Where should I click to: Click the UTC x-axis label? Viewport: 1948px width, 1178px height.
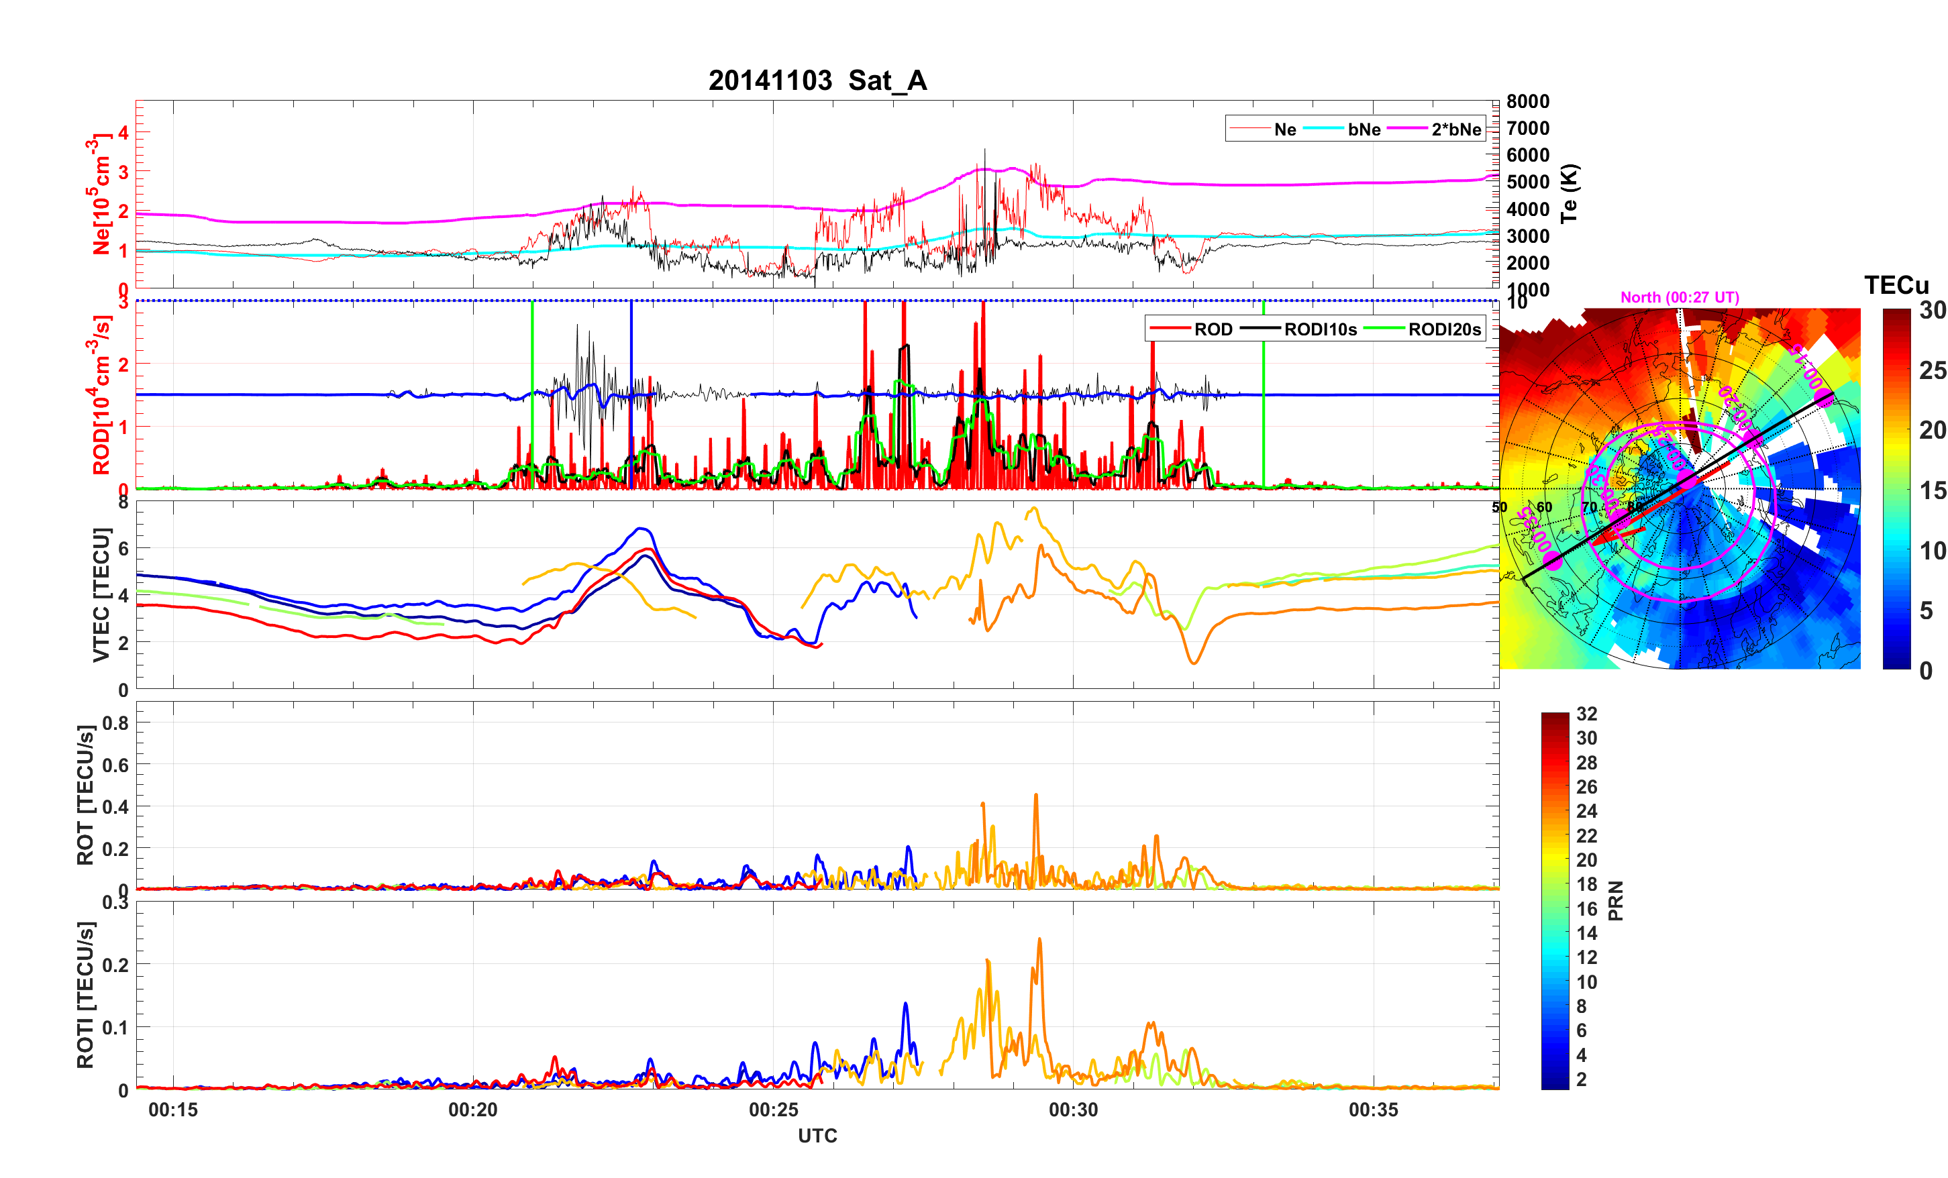[817, 1136]
